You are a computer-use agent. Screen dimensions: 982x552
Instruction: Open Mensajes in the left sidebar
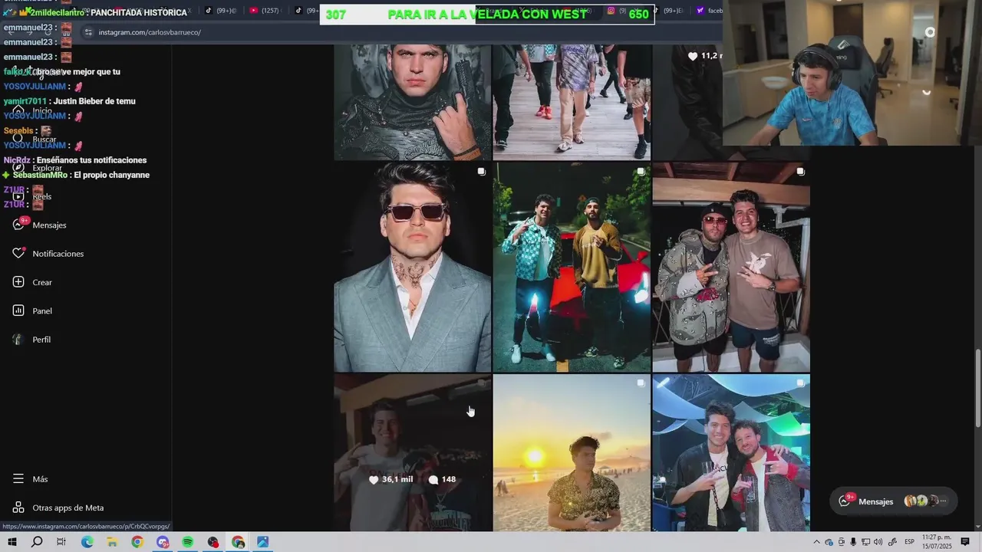[x=39, y=225]
